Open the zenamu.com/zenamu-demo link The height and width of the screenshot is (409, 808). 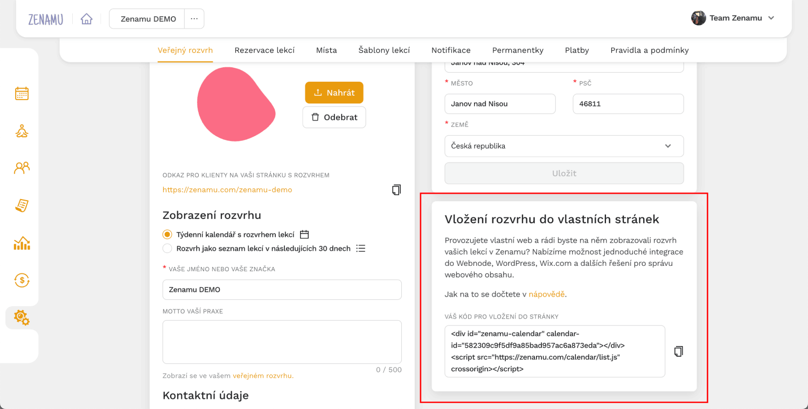point(227,190)
